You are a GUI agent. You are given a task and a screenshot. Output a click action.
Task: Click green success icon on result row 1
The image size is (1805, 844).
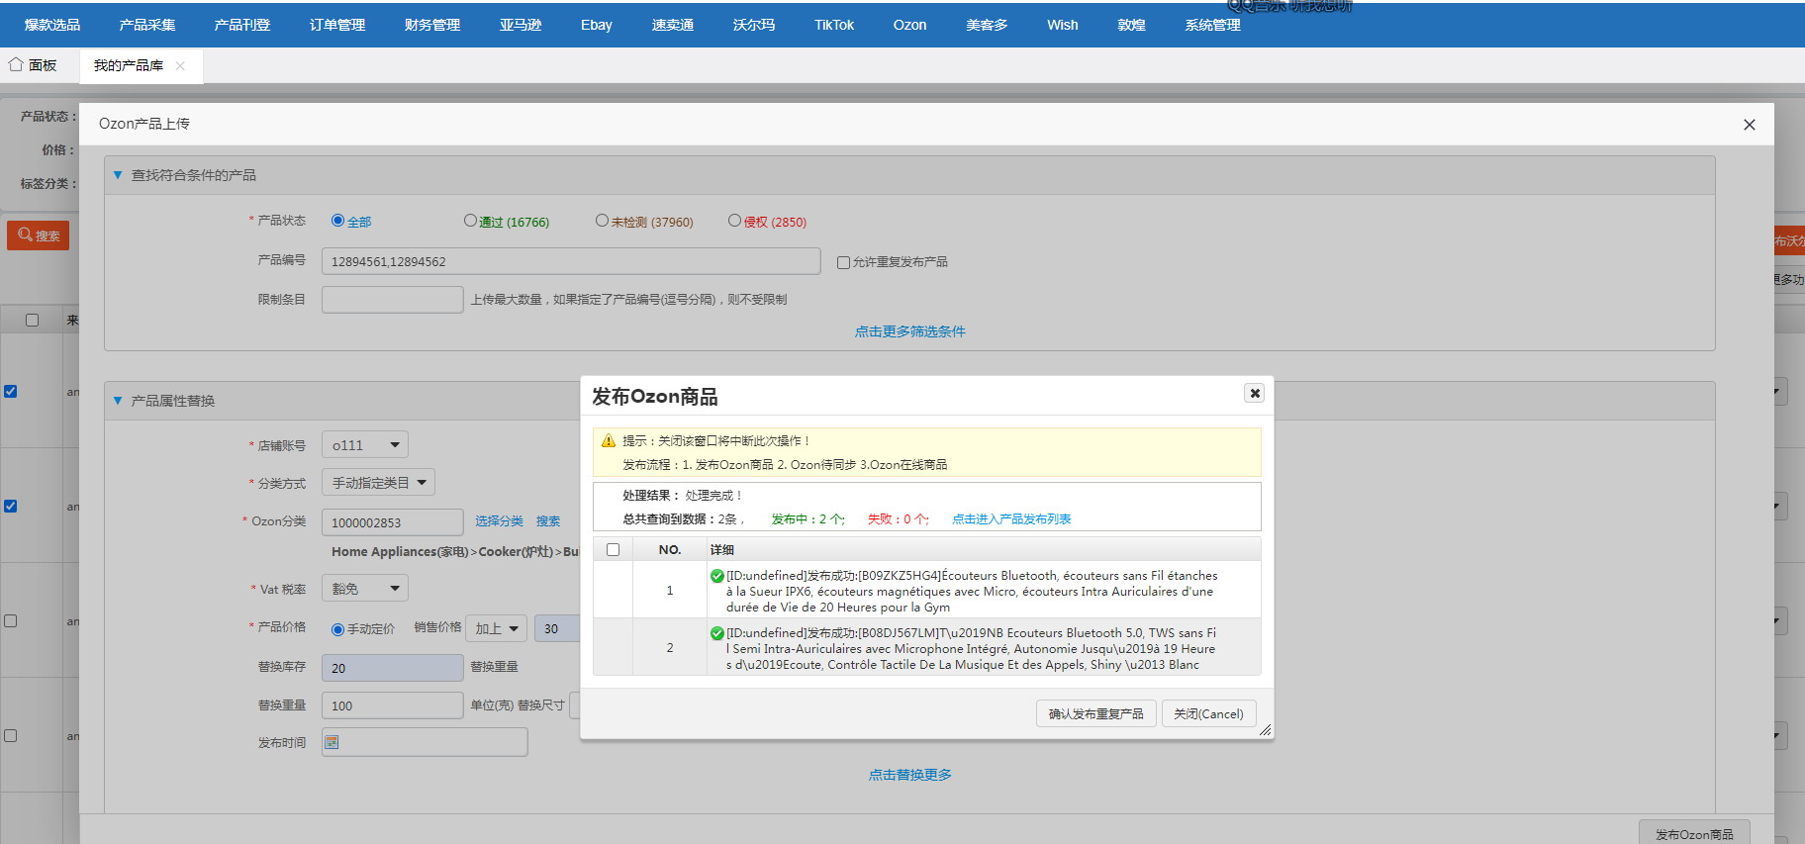[x=716, y=576]
